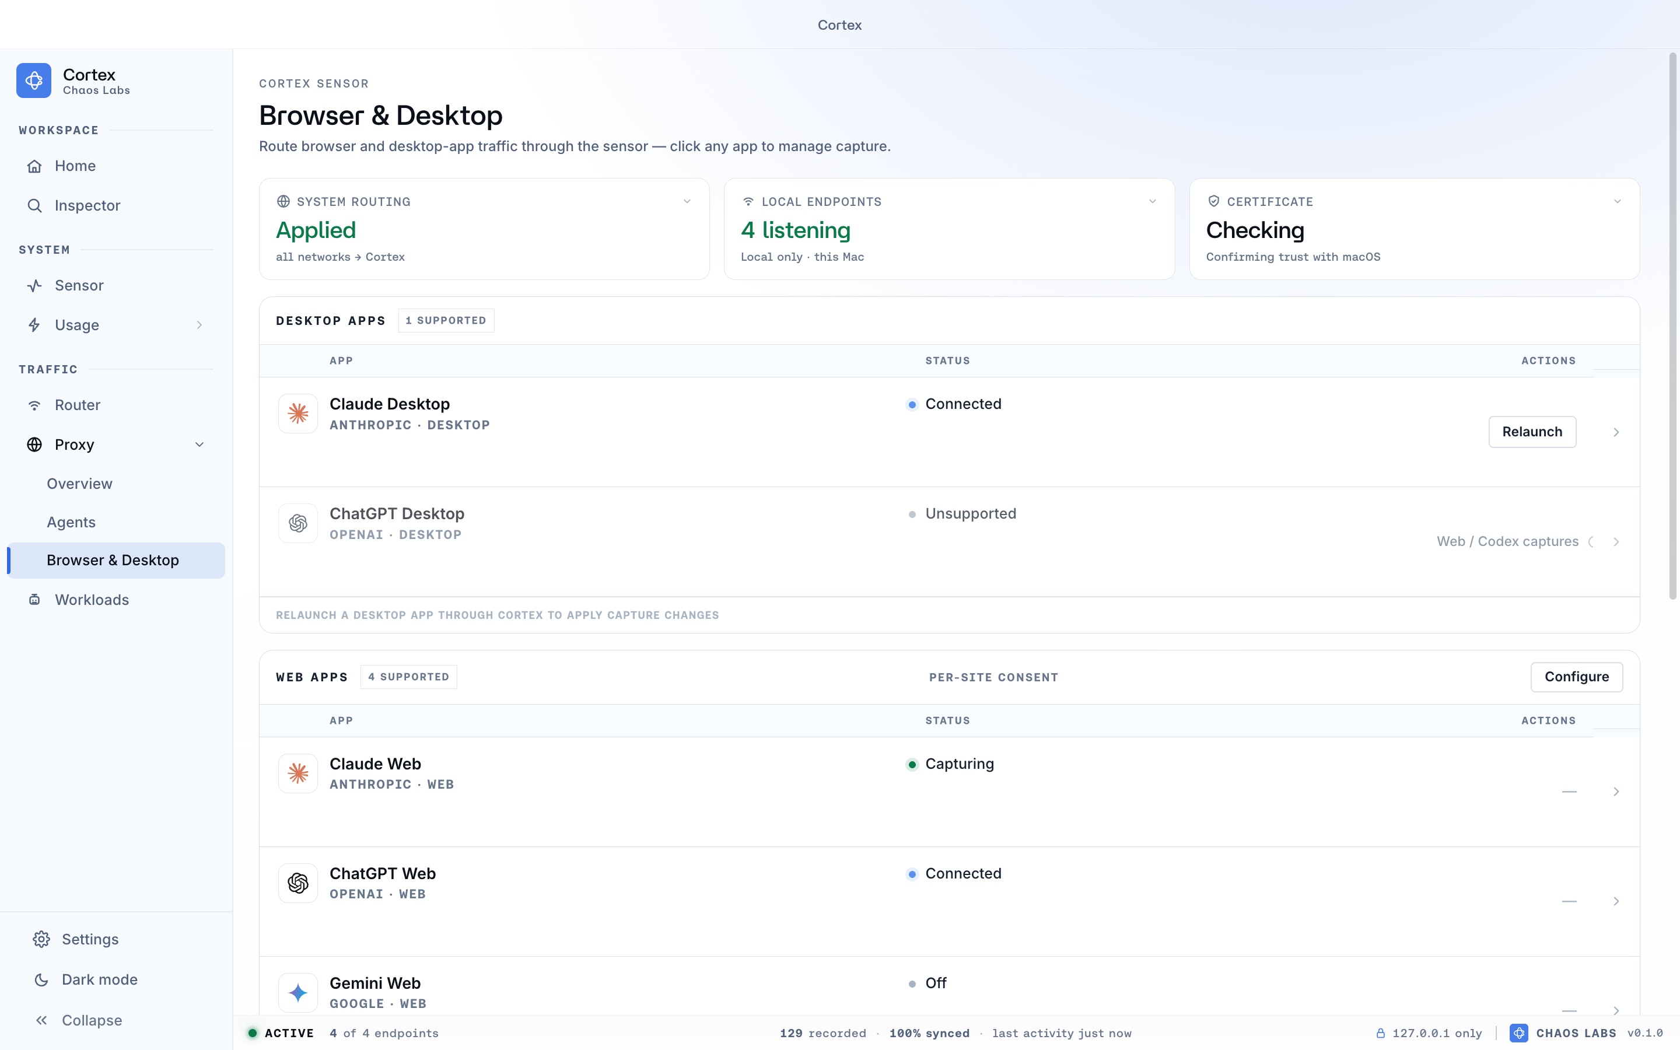
Task: Click the Collapse double-chevron icon
Action: tap(41, 1020)
